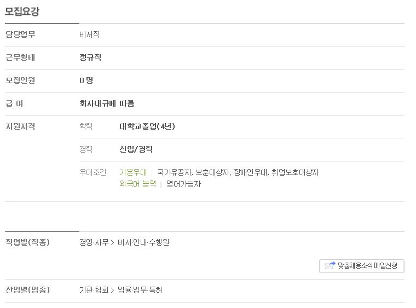Click the 대학교졸업(4년) education value
The height and width of the screenshot is (308, 416).
click(147, 126)
